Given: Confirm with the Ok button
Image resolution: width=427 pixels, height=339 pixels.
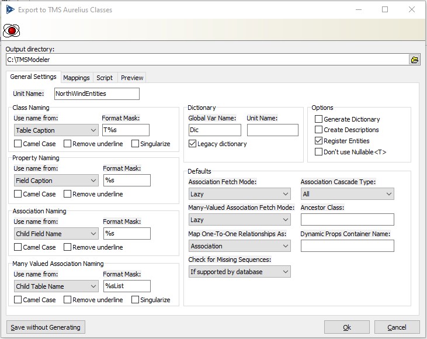Looking at the screenshot, I should (346, 327).
